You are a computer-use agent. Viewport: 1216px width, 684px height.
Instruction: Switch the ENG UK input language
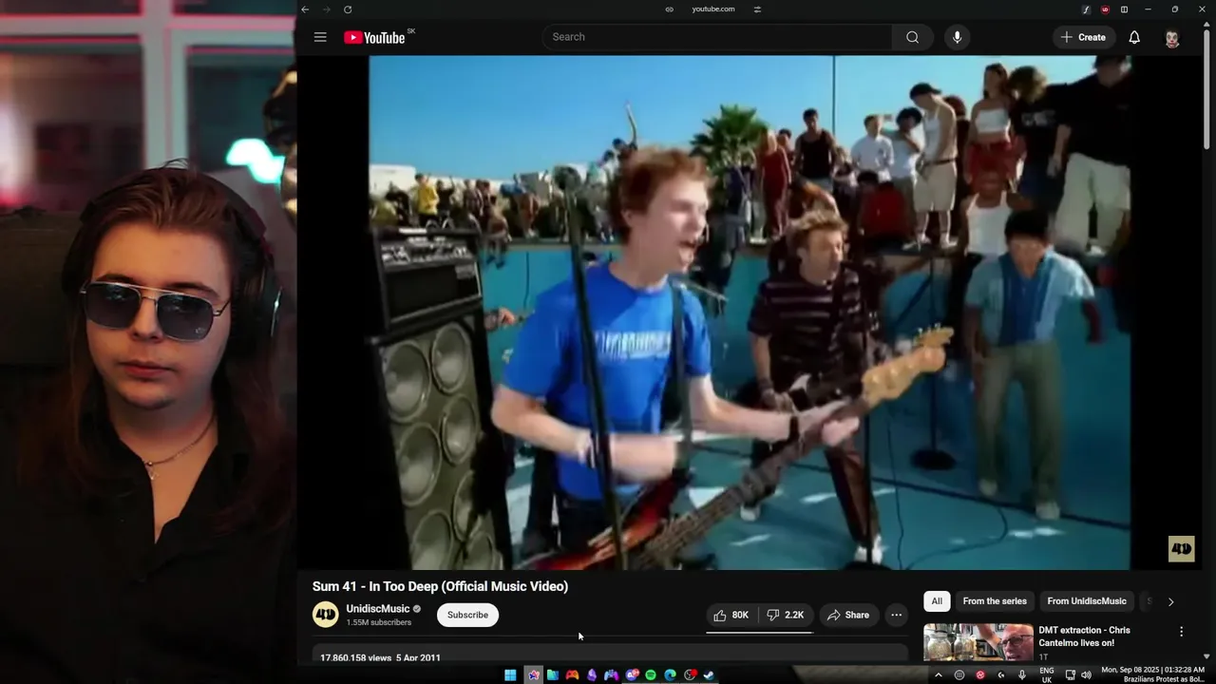point(1046,675)
